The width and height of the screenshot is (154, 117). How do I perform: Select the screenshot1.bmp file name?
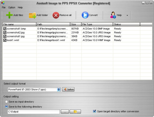(x=16, y=29)
